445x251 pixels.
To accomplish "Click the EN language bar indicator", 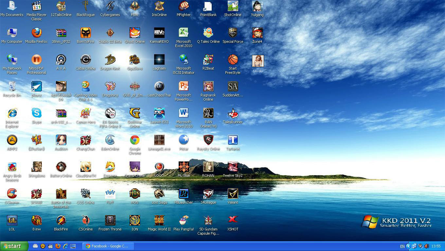I will pos(402,246).
